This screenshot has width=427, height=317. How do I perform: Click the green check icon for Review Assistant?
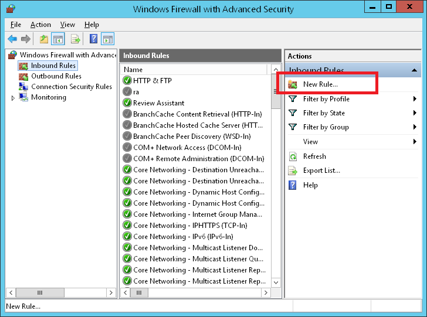[x=127, y=103]
